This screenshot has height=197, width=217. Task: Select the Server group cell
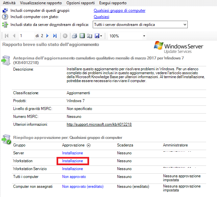(x=18, y=153)
